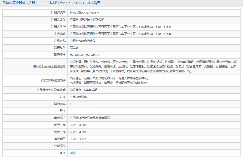The height and width of the screenshot is (159, 243).
Task: Click the 适用范围/预期用途 label
Action: [x=53, y=81]
